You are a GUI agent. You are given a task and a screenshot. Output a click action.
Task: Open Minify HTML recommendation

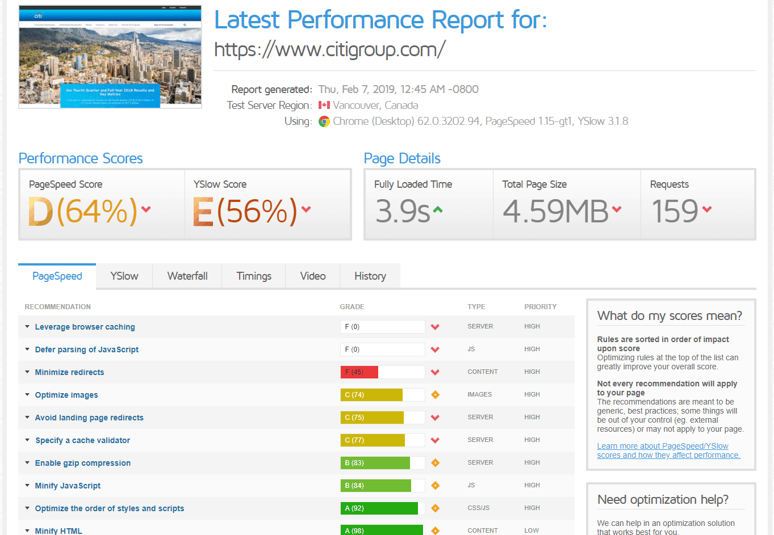coord(58,531)
